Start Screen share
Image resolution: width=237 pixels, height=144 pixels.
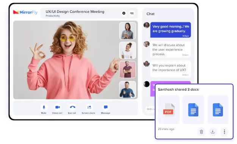click(89, 107)
